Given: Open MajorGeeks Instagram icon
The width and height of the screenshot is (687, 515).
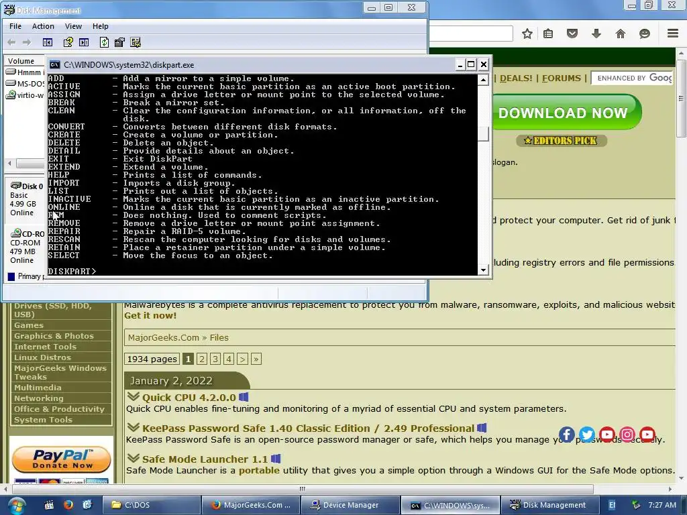Looking at the screenshot, I should pos(627,435).
